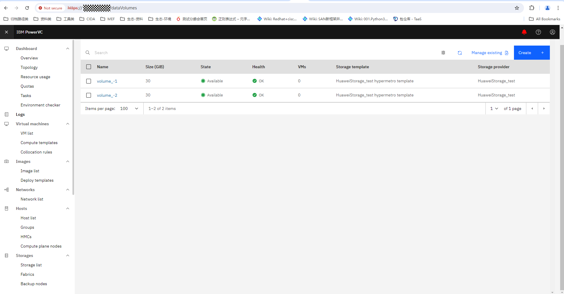Click the Images camera icon
This screenshot has height=294, width=564.
6,161
